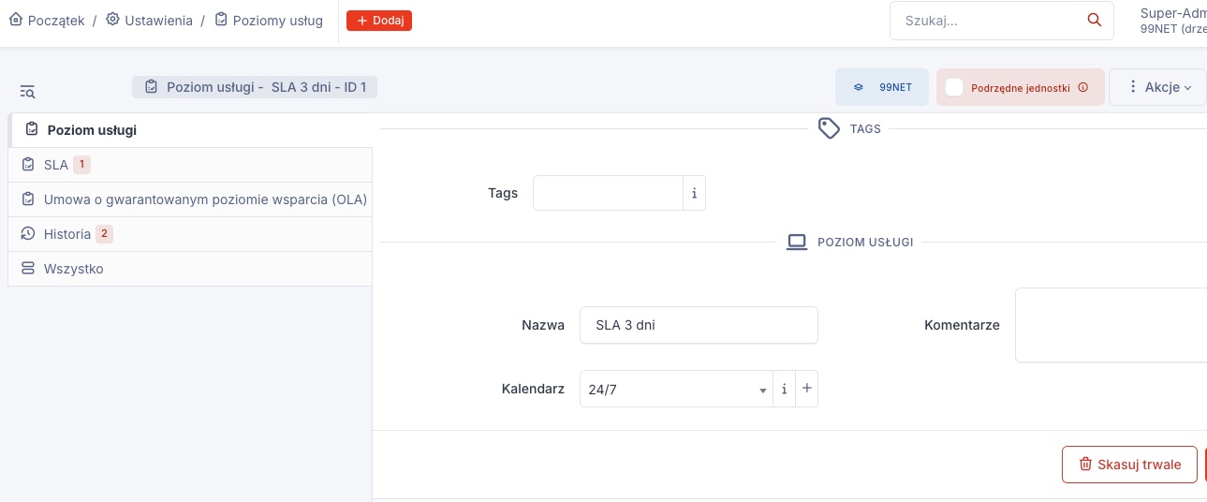Click the info icon beside Kalendarz dropdown

[x=784, y=389]
